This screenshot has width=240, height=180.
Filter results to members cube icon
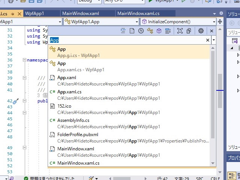[159, 31]
